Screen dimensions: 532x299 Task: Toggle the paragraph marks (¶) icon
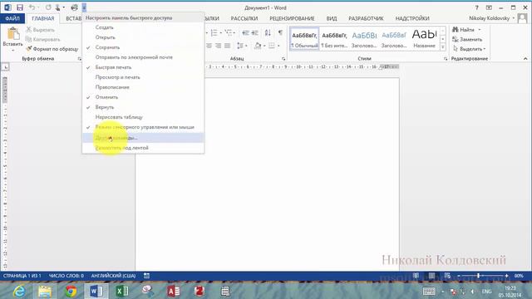click(280, 32)
